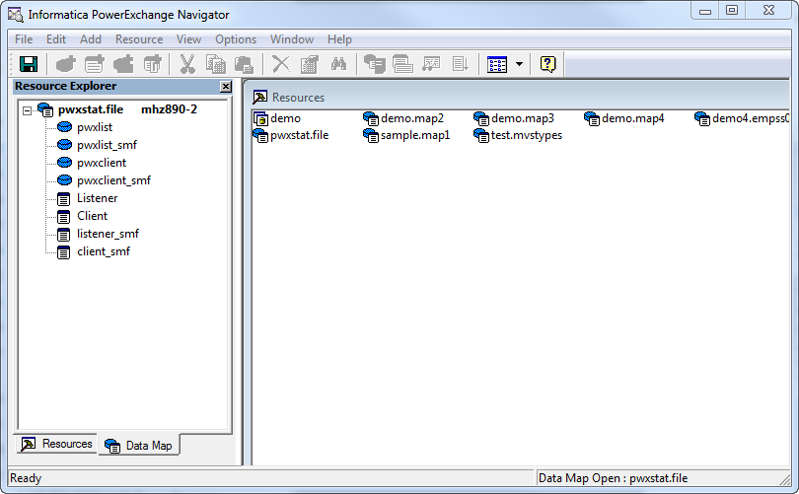Select the demo item in Resources list
Screen dimensions: 799x494
coord(277,118)
